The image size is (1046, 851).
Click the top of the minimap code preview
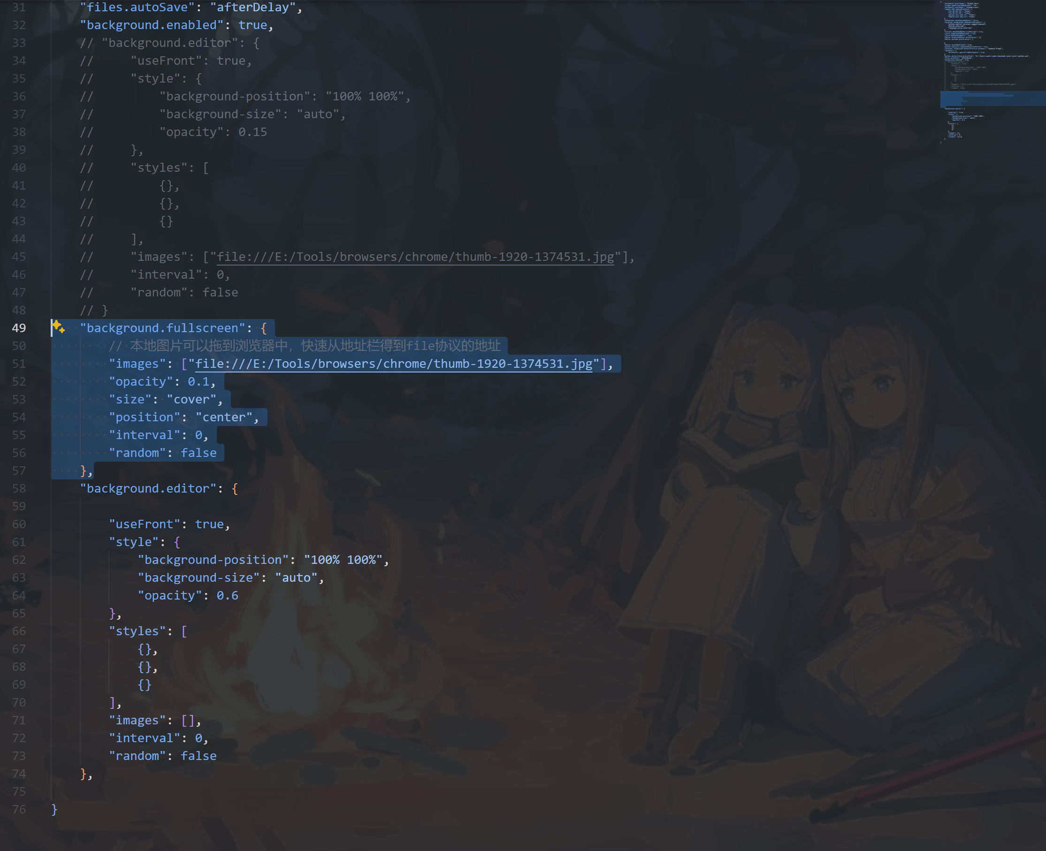click(961, 5)
